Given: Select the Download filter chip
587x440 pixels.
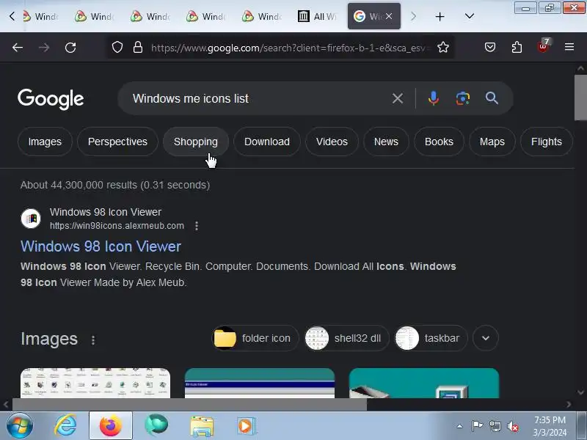Looking at the screenshot, I should pos(267,142).
